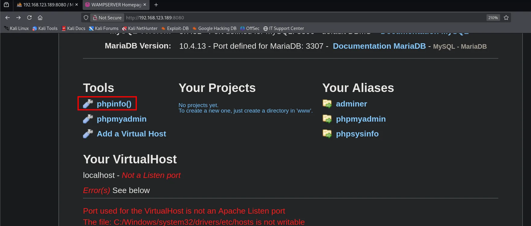
Task: Go back to previous page
Action: 8,18
